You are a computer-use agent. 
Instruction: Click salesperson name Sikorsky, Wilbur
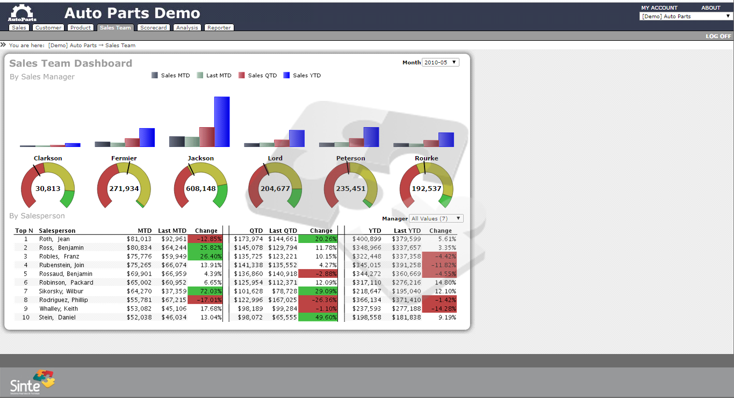click(61, 291)
